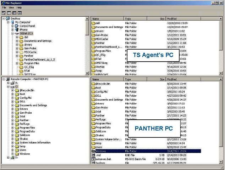This screenshot has width=225, height=170.
Task: Open the View menu
Action: (11, 7)
